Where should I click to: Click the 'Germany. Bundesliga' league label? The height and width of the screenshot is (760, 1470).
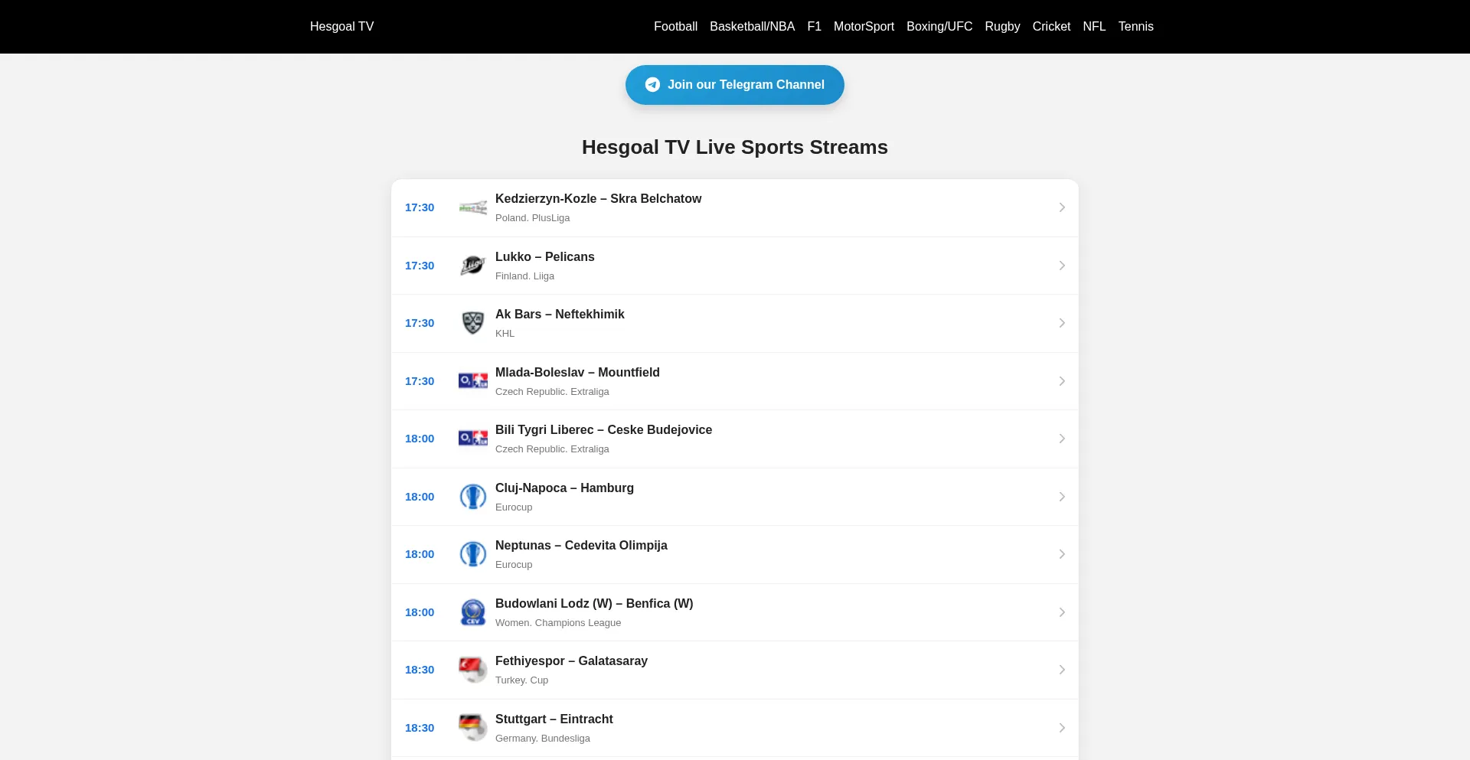(543, 739)
